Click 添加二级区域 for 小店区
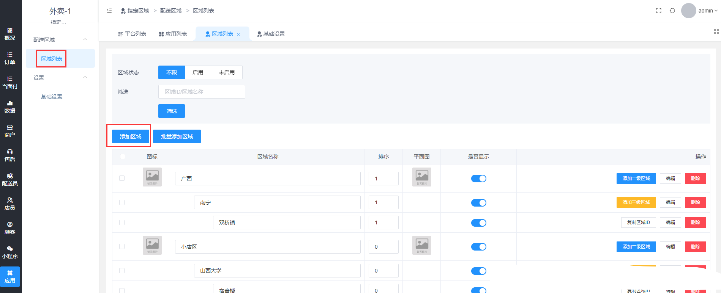The height and width of the screenshot is (293, 721). (x=636, y=247)
